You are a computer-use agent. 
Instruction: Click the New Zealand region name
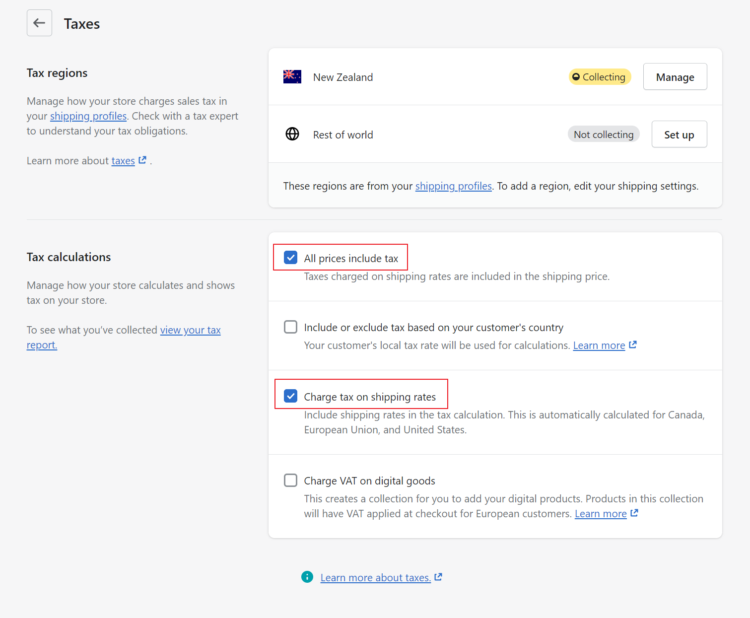[x=343, y=77]
